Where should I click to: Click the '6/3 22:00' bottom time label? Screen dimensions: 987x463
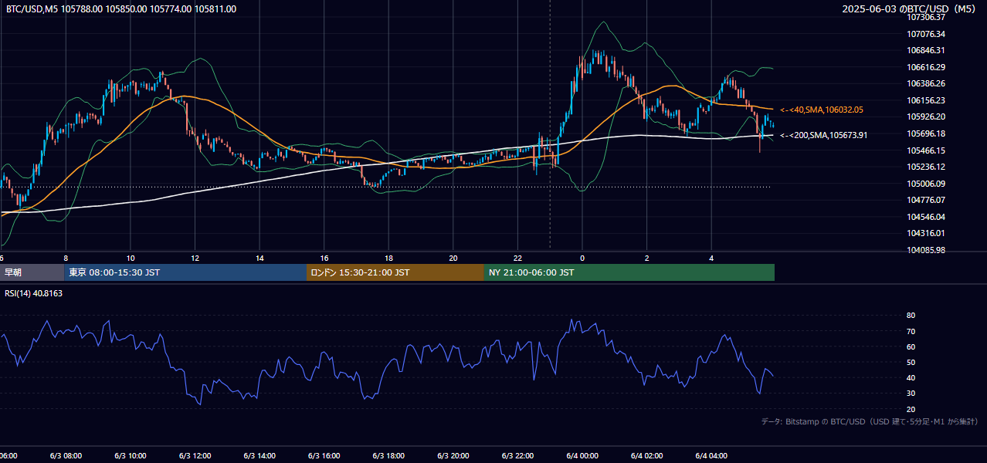point(517,456)
